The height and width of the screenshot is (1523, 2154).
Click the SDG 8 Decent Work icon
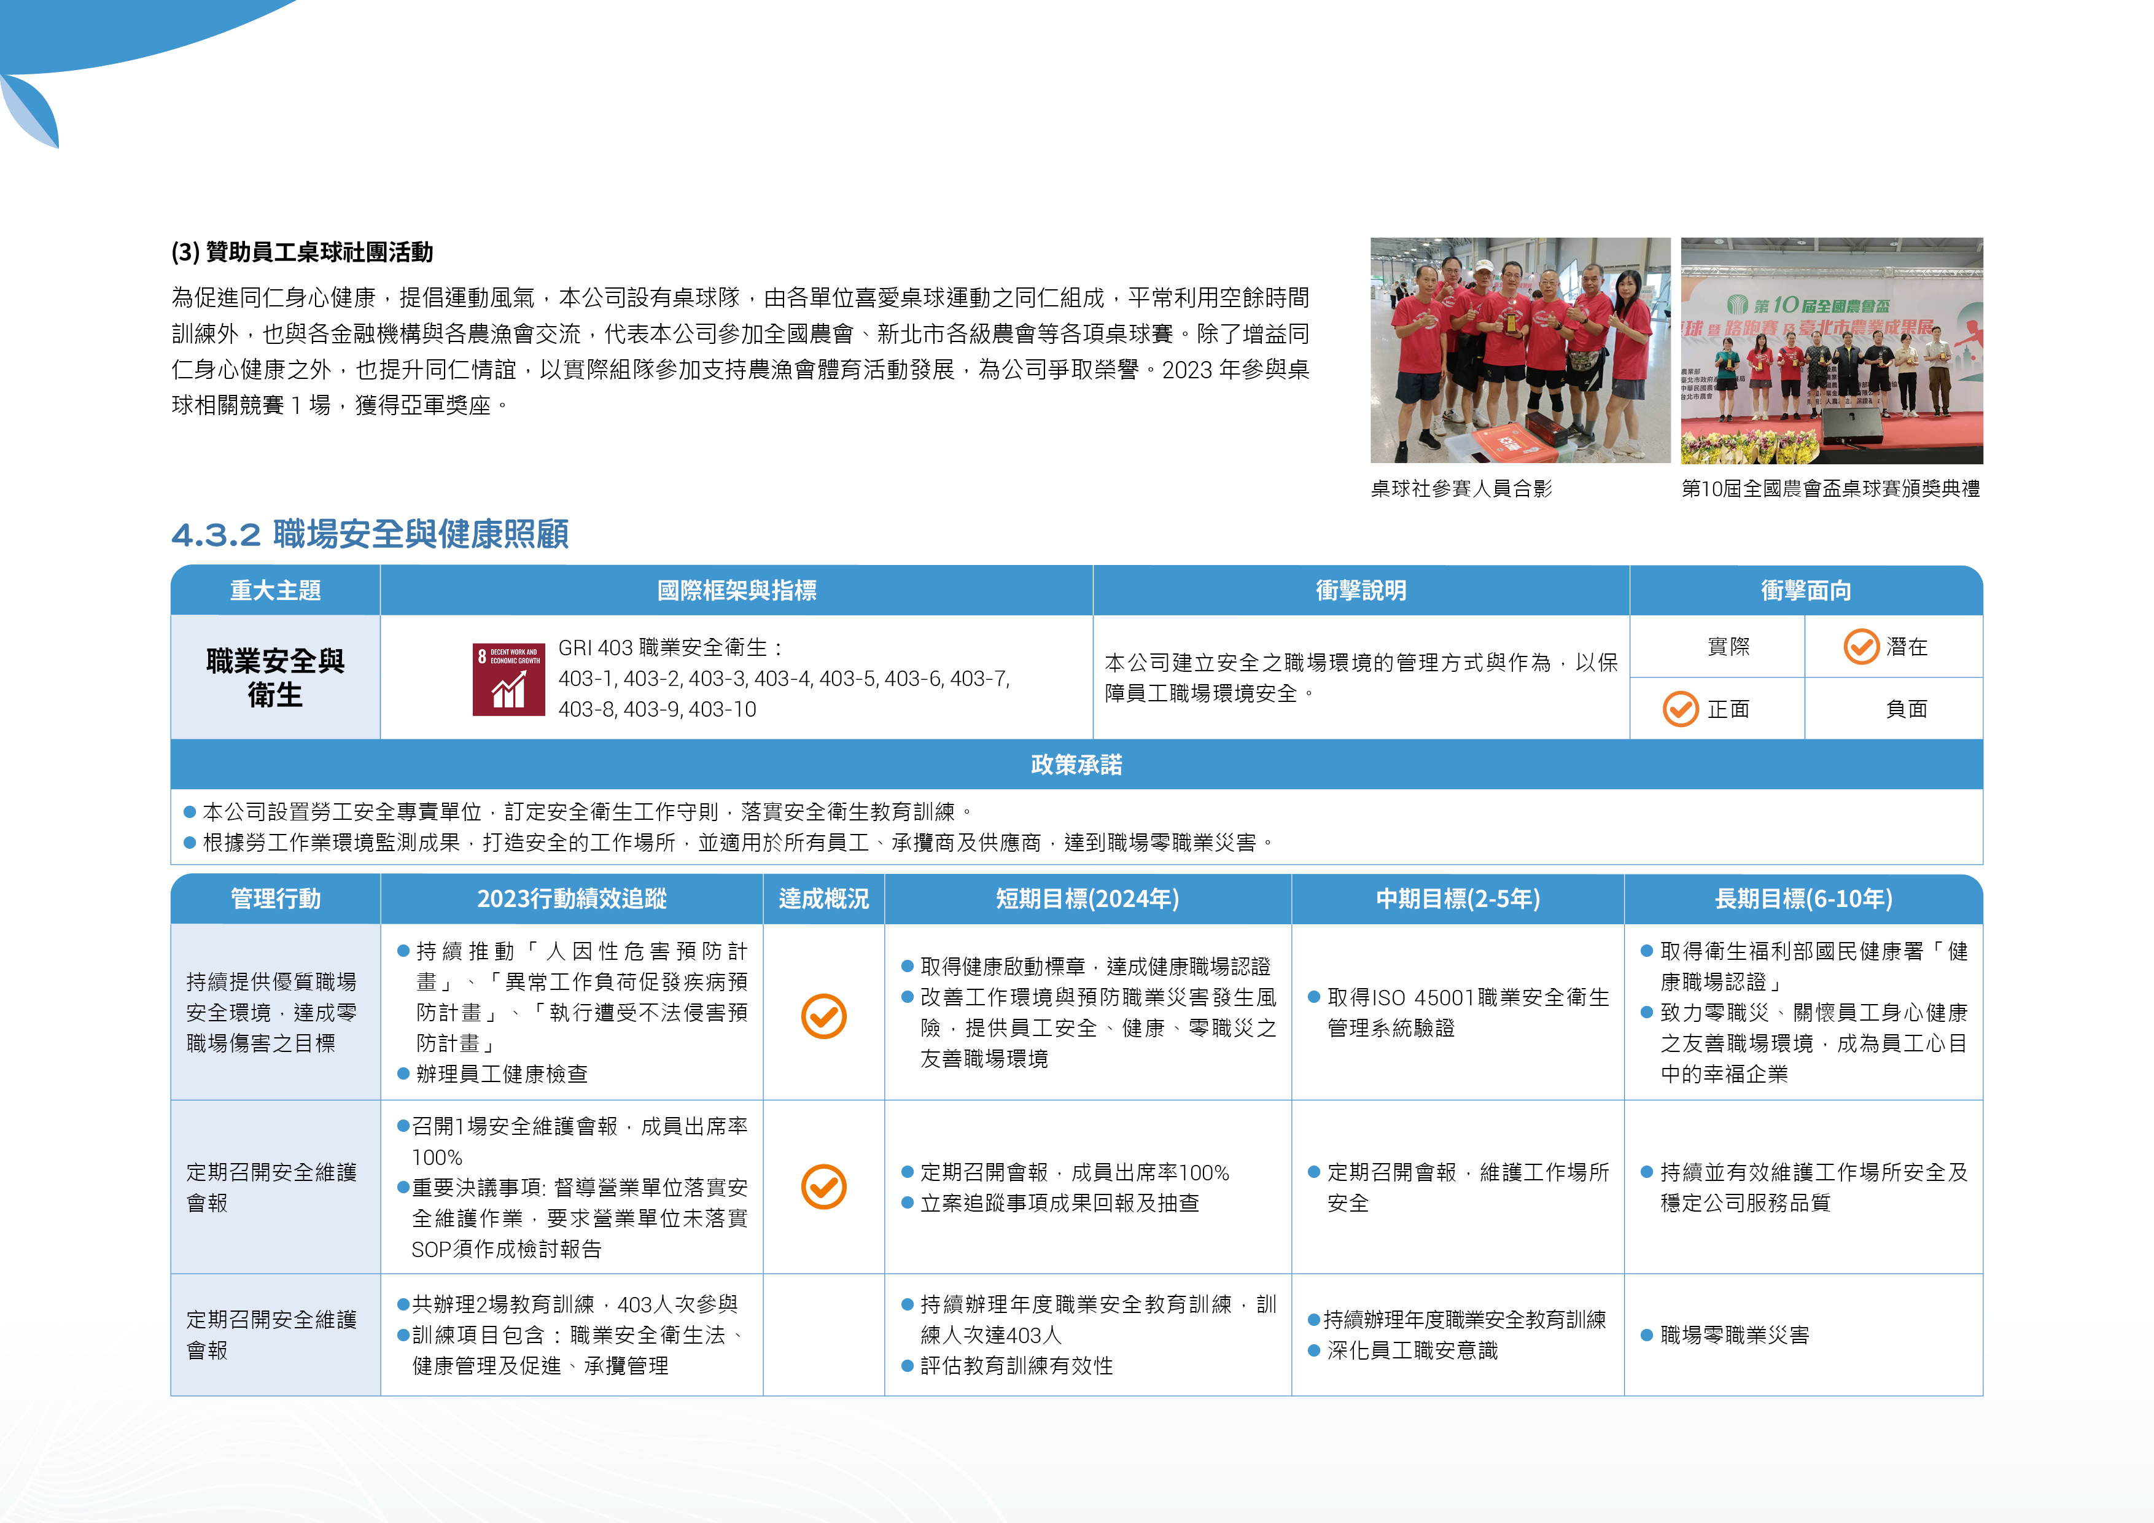point(508,679)
